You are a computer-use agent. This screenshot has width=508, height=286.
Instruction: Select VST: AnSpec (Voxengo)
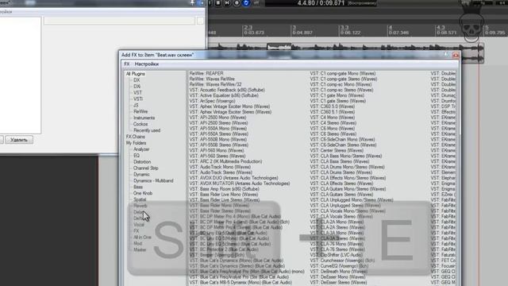pos(212,101)
